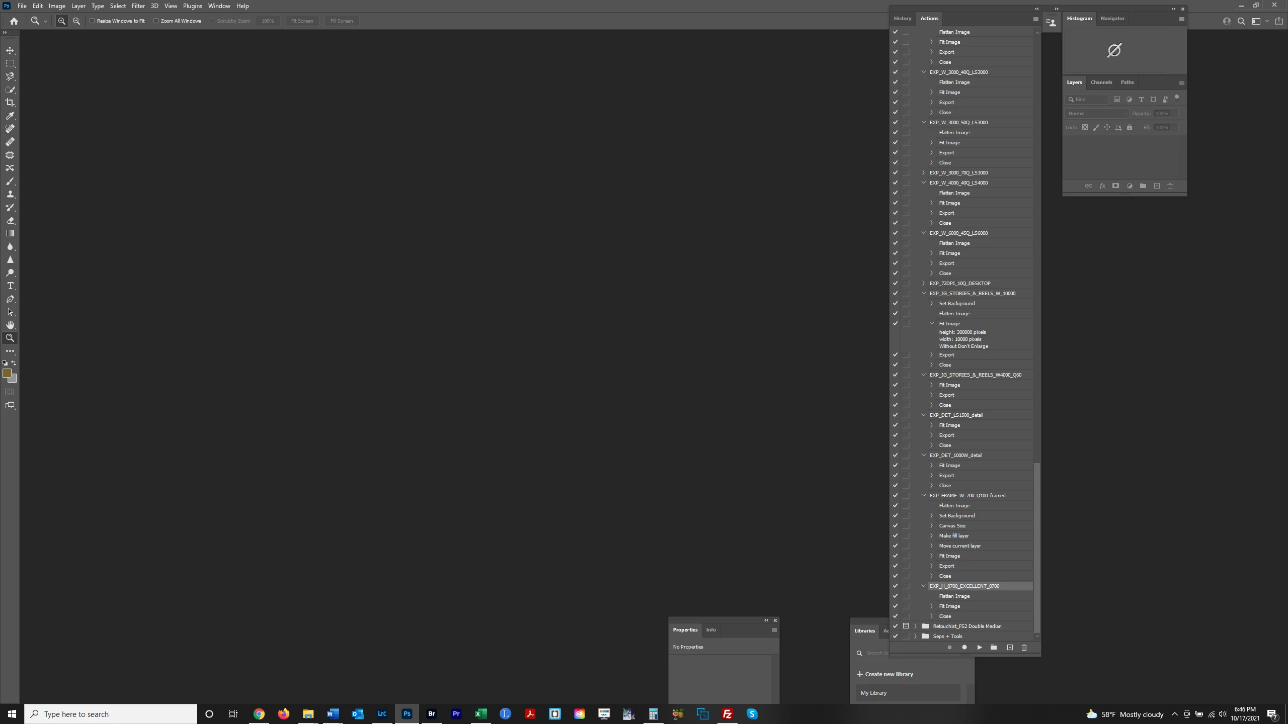Click the Zoom In magnifier icon
Screen dimensions: 1288x724
pyautogui.click(x=62, y=21)
